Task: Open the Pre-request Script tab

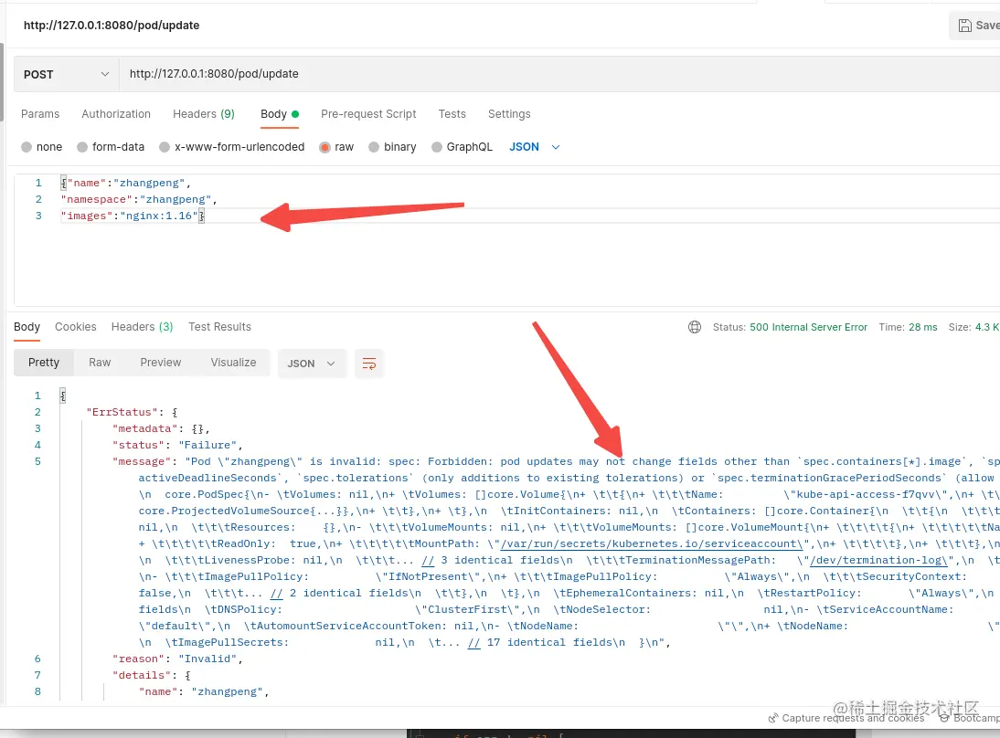Action: (368, 114)
